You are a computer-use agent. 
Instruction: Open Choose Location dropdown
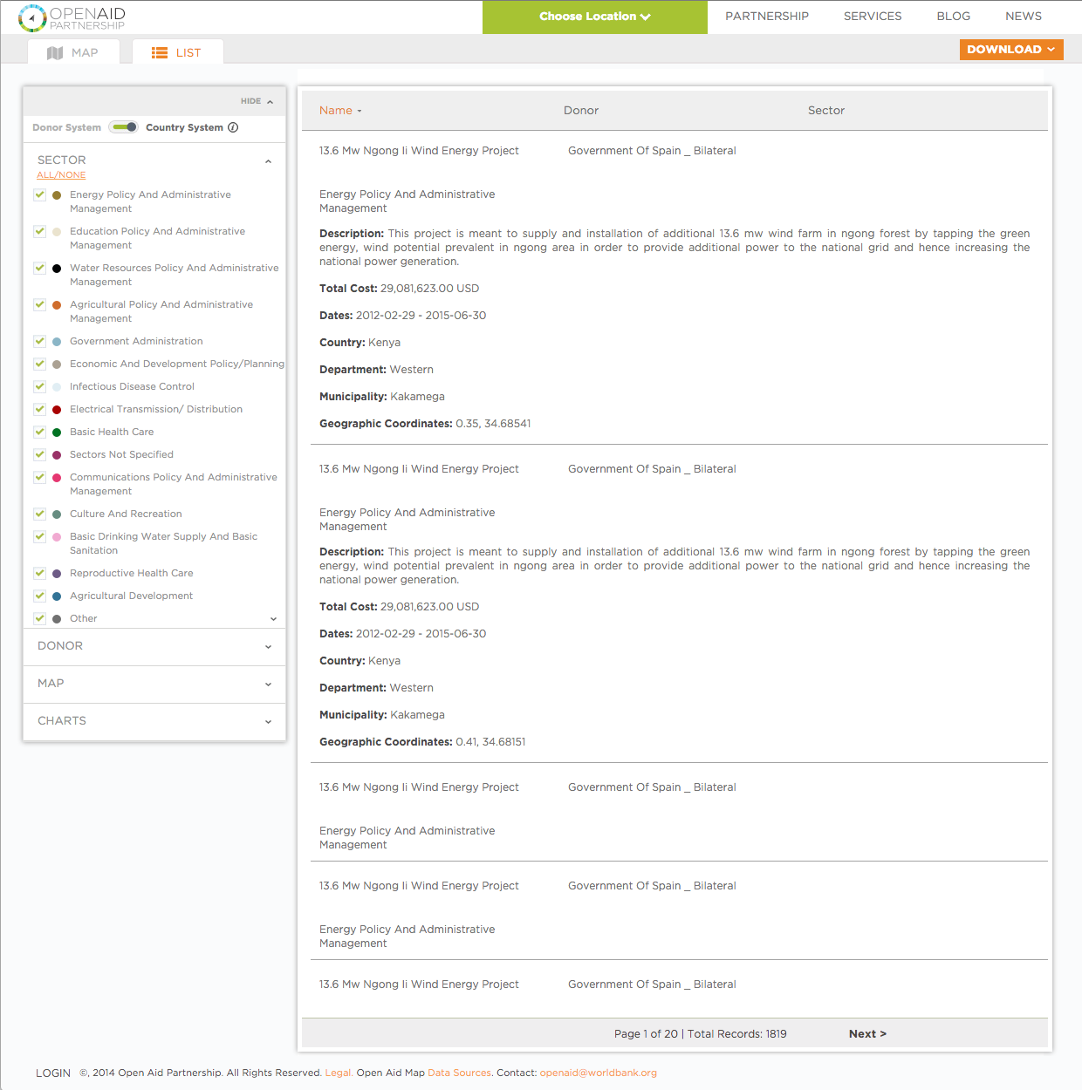coord(595,17)
